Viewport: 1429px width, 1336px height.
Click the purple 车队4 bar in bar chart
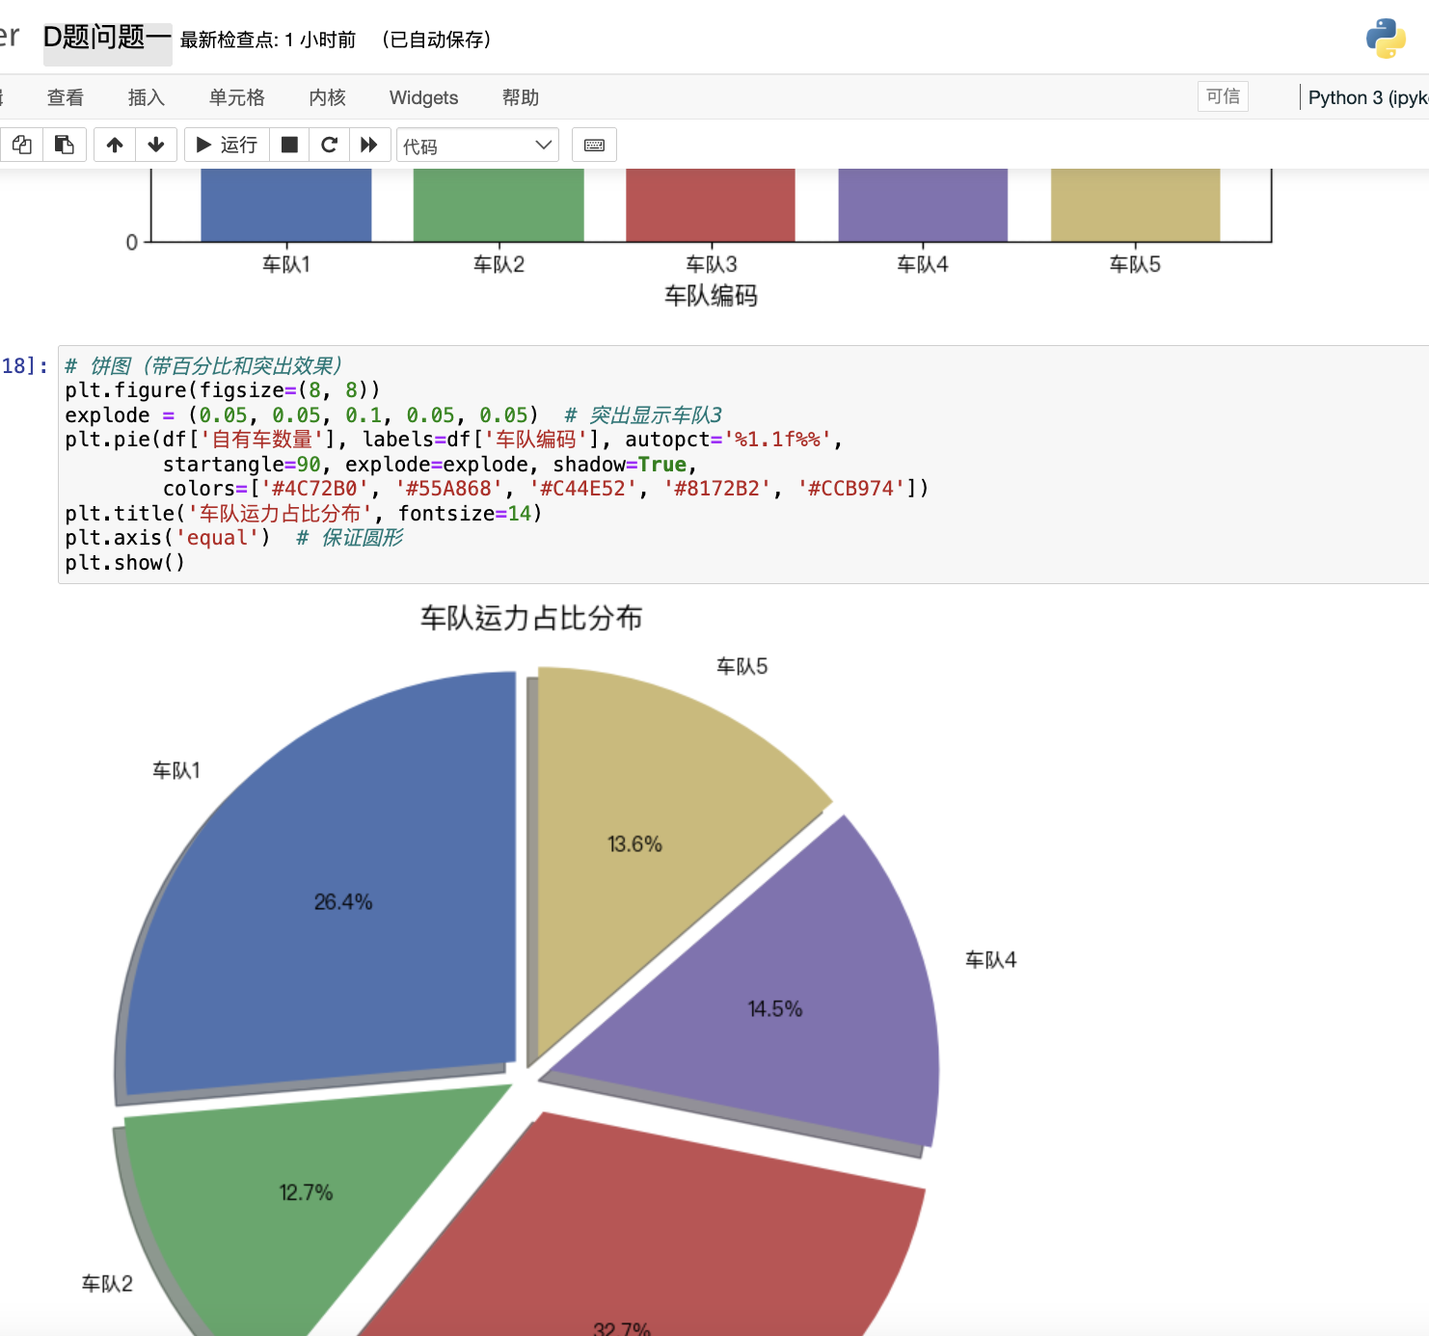point(923,204)
